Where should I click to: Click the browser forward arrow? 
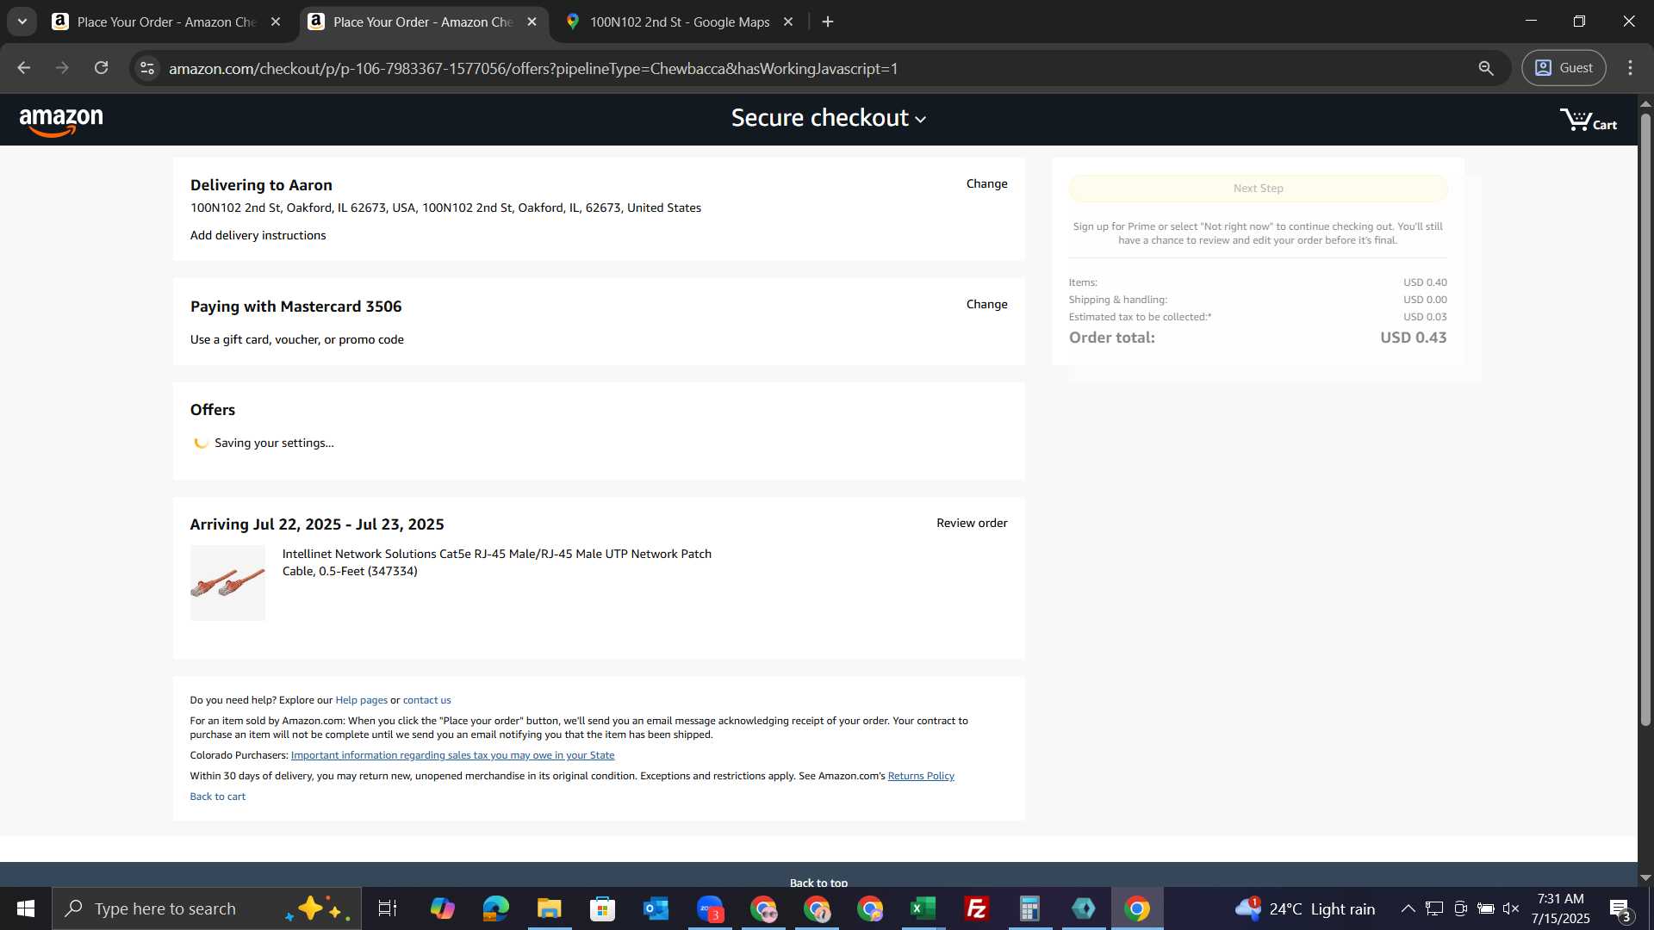tap(62, 68)
